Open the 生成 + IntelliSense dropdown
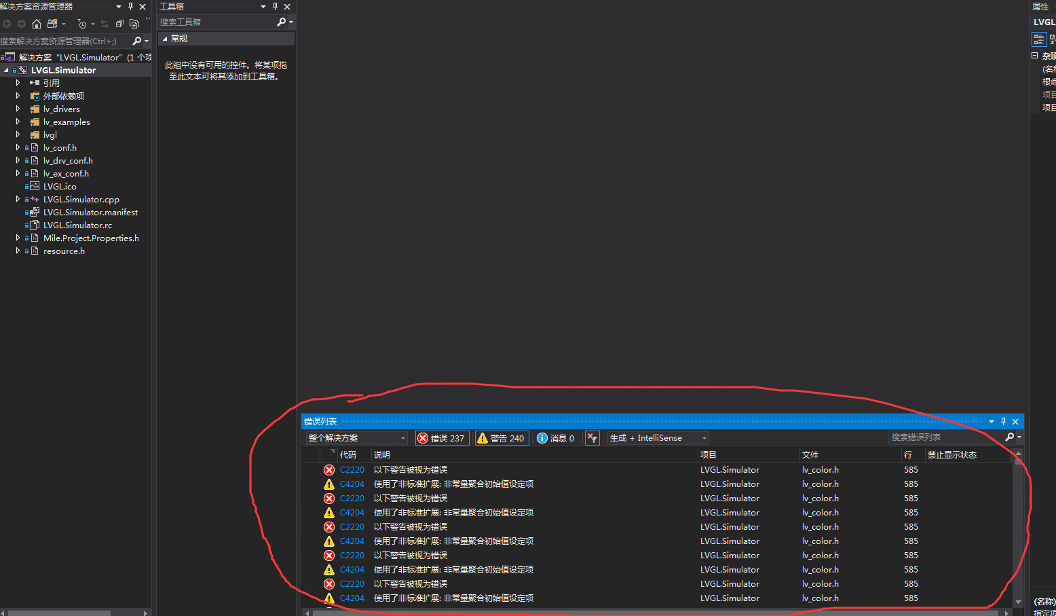The image size is (1056, 616). pyautogui.click(x=654, y=438)
